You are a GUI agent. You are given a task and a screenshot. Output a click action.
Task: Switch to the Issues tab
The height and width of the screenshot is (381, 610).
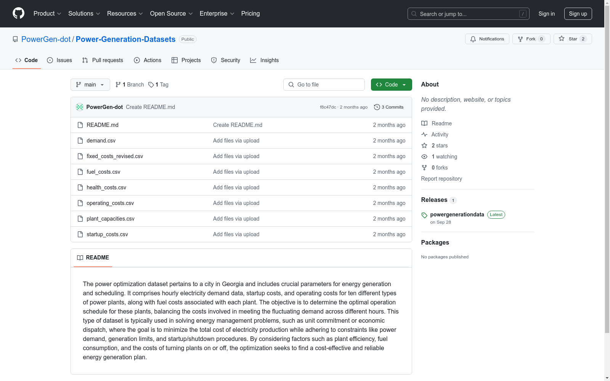pos(59,60)
